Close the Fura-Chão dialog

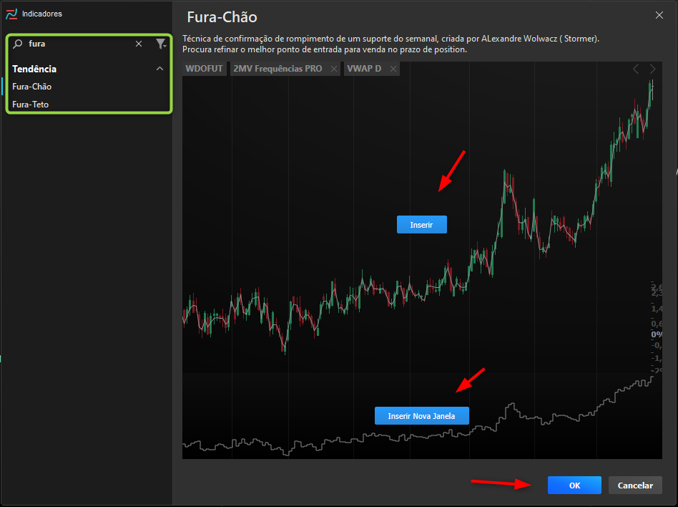tap(659, 15)
